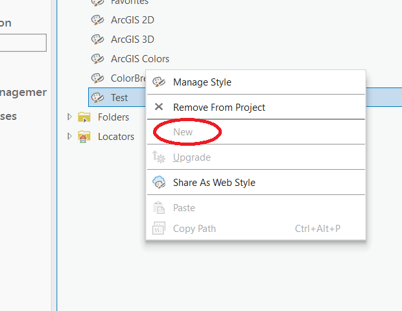This screenshot has width=402, height=311.
Task: Click the ArcGIS 3D style palette icon
Action: point(97,40)
